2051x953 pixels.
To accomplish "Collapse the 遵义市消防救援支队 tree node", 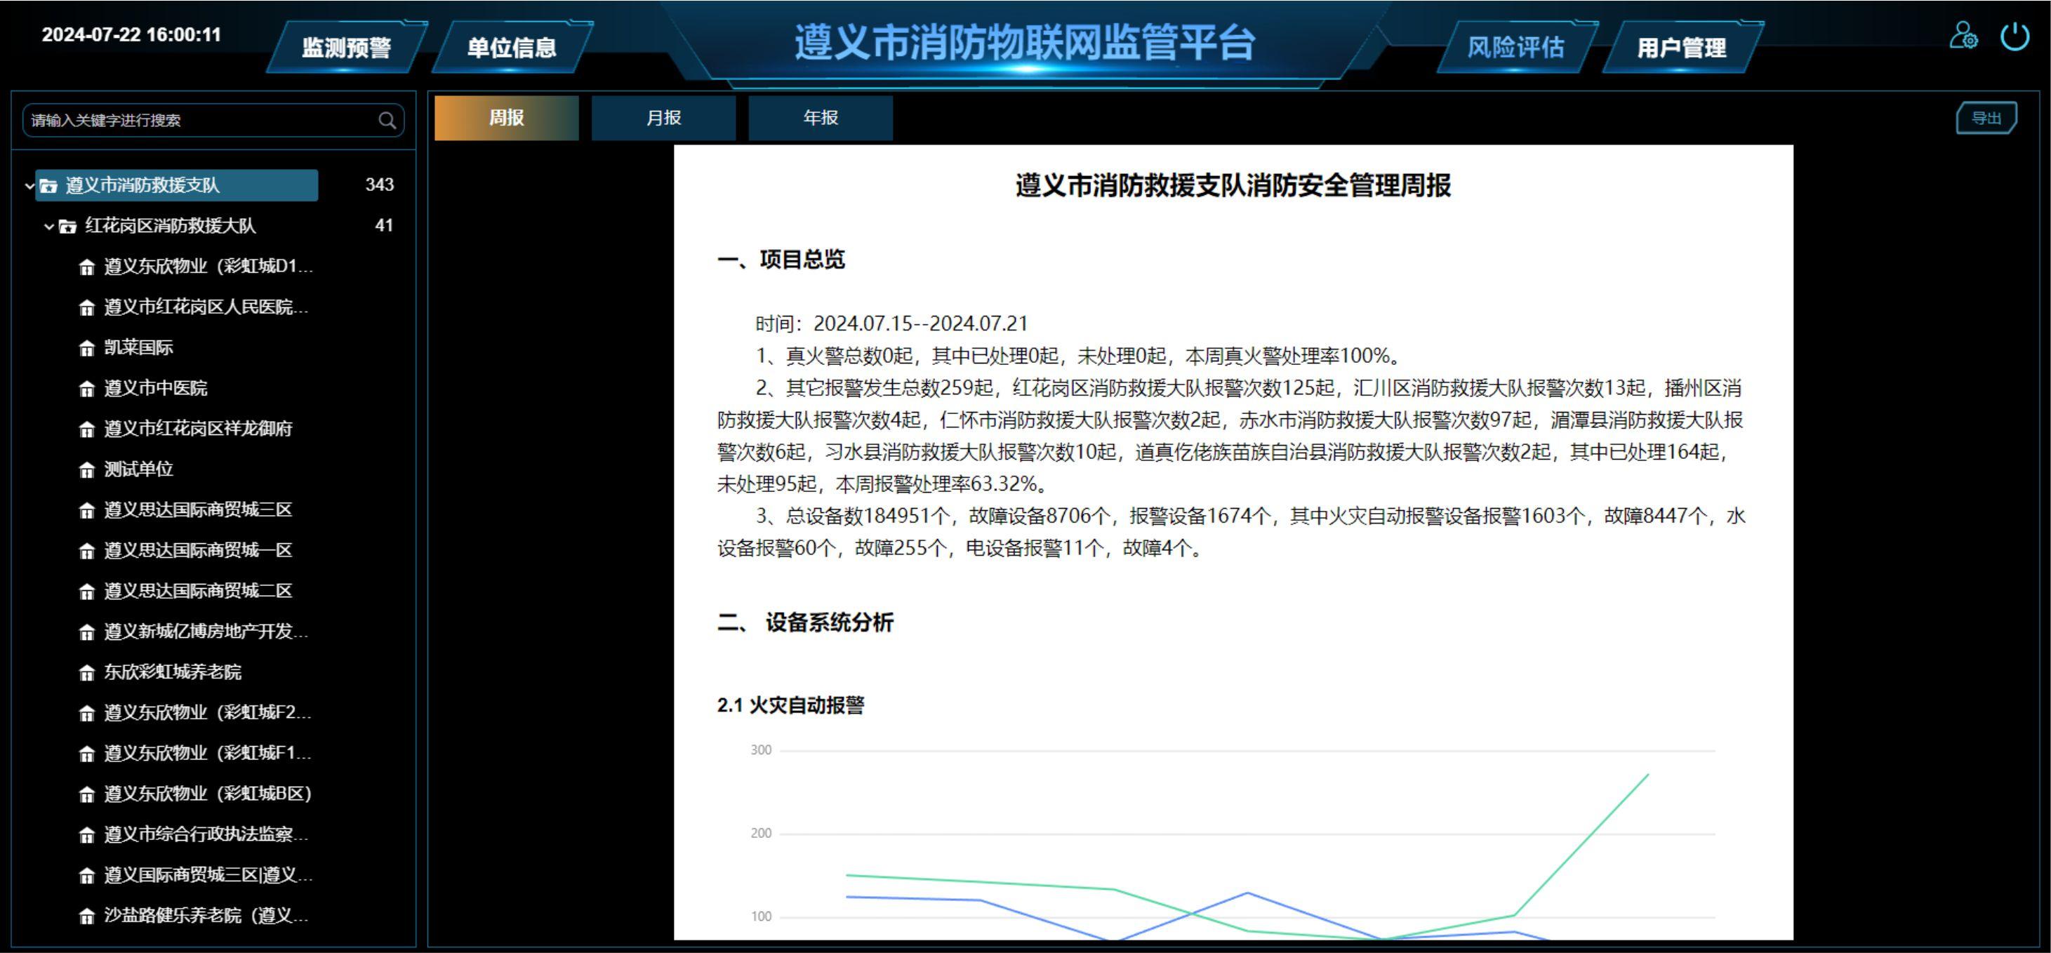I will (29, 185).
